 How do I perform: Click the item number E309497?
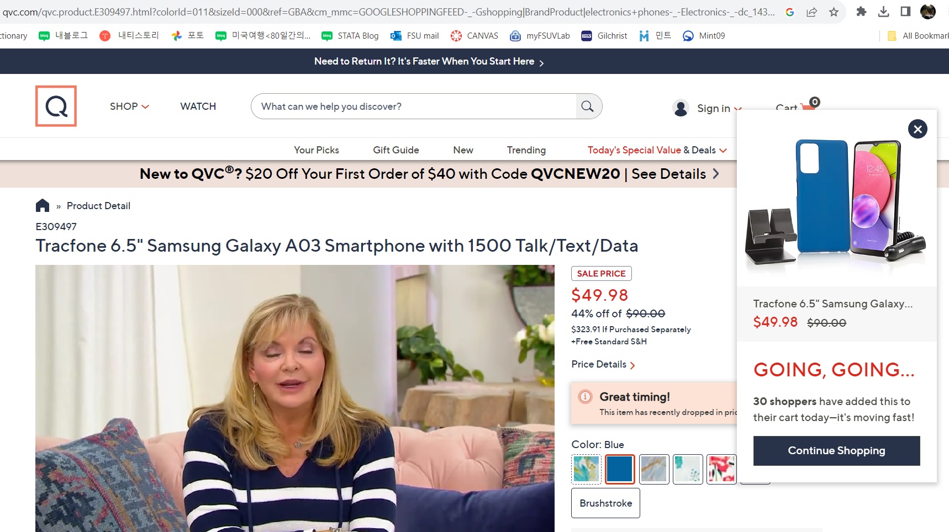[56, 227]
